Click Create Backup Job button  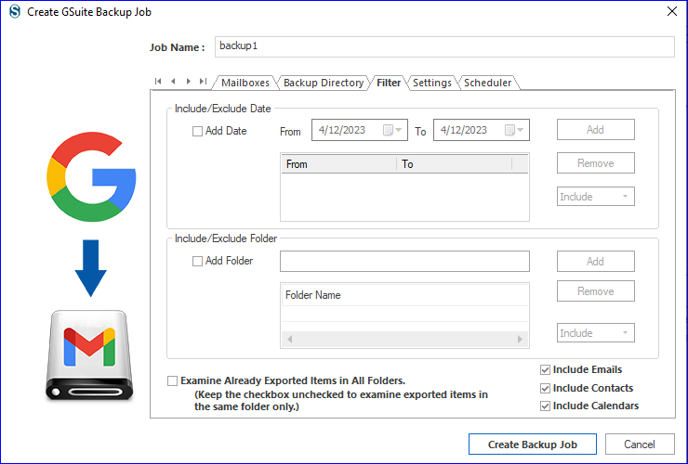tap(532, 445)
